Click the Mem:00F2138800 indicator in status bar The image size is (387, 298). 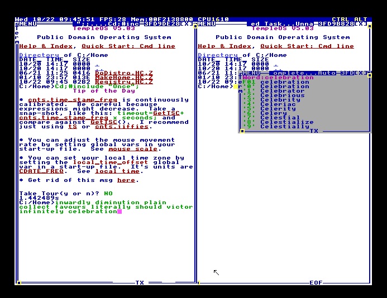point(162,19)
